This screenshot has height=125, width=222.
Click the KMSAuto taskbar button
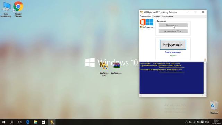coord(52,122)
